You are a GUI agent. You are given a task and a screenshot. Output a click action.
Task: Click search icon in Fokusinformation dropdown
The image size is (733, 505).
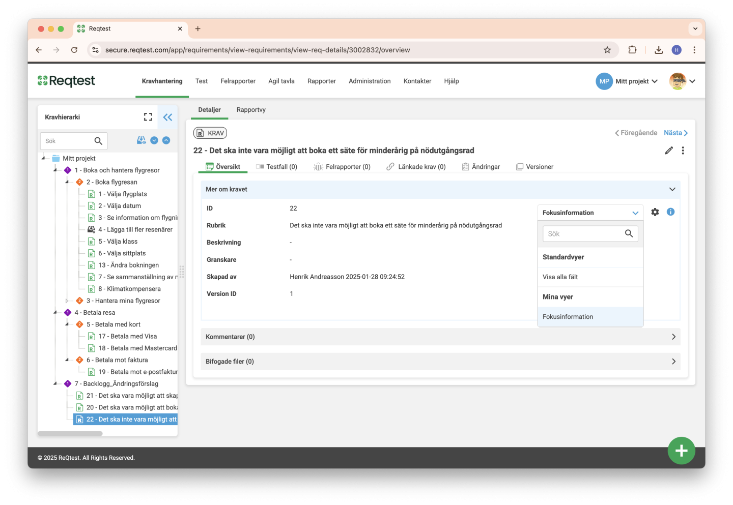coord(629,233)
